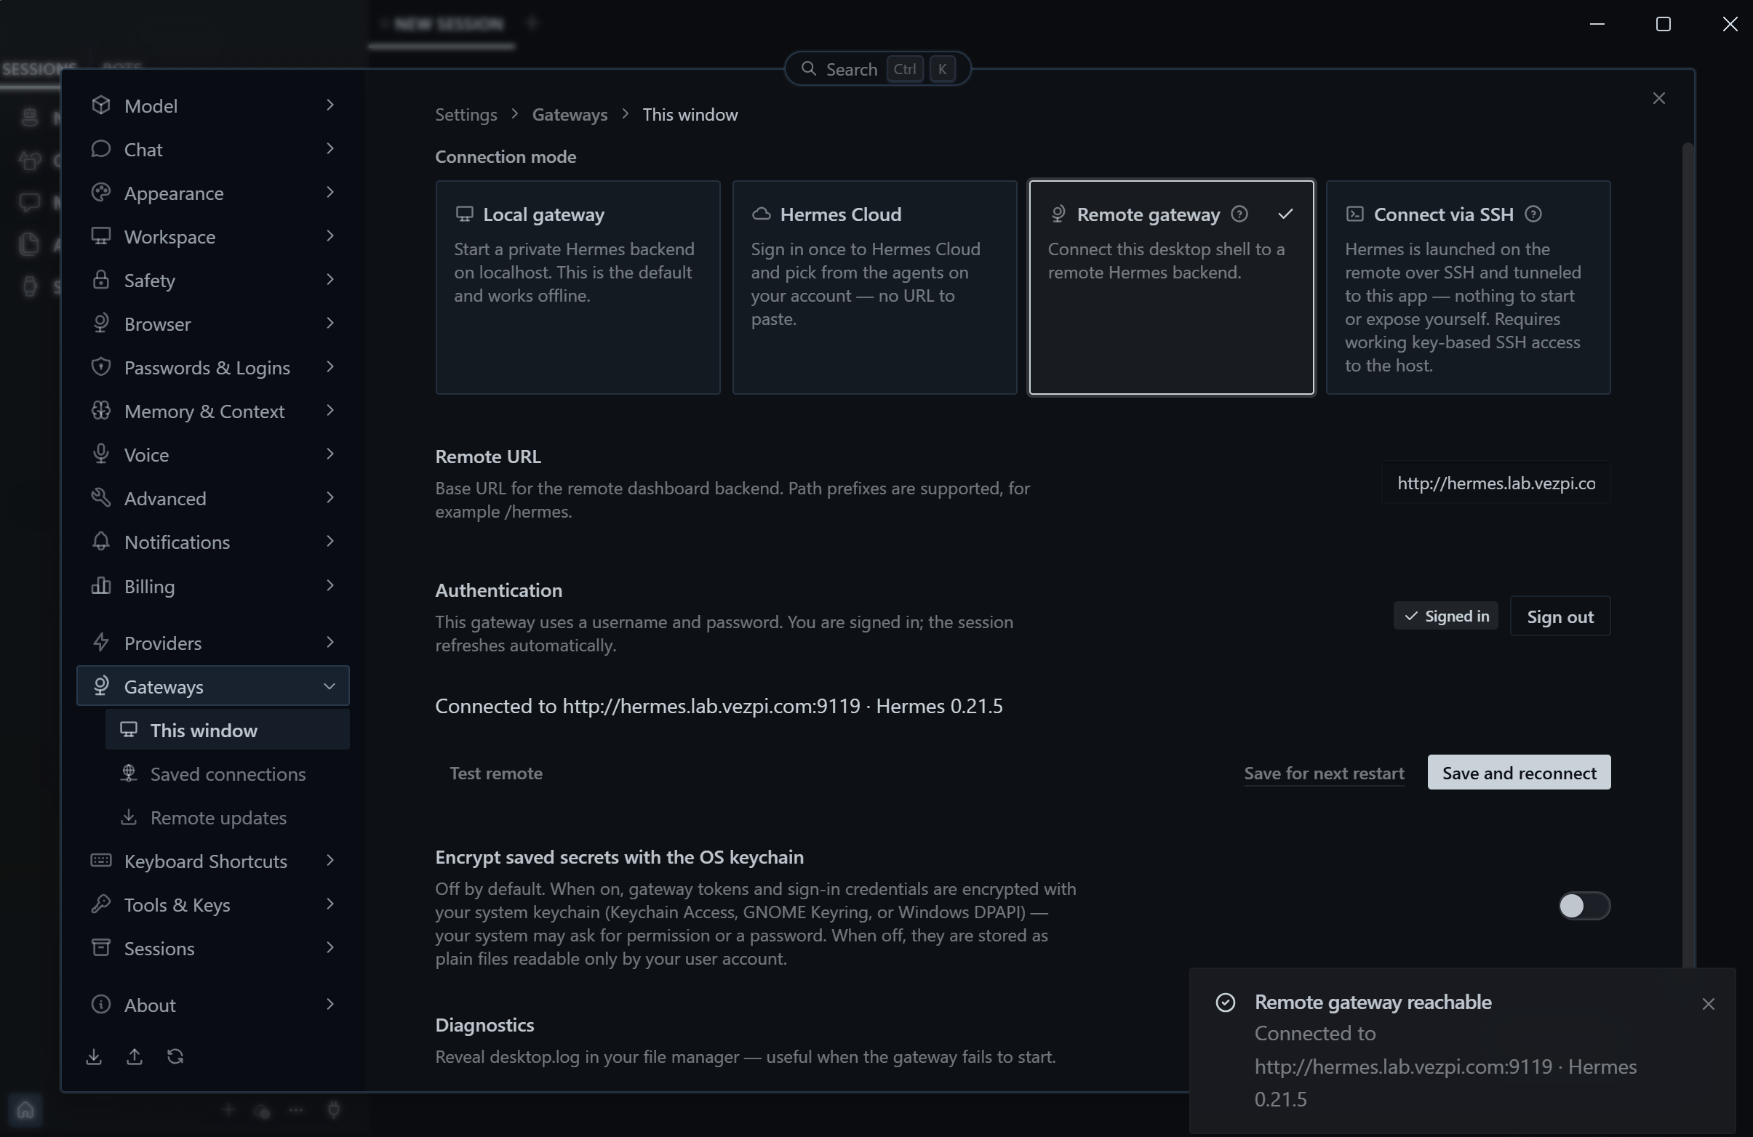This screenshot has width=1753, height=1137.
Task: Open Remote updates under Gateways
Action: [x=227, y=817]
